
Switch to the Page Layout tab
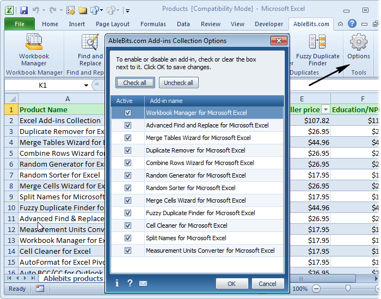point(113,24)
